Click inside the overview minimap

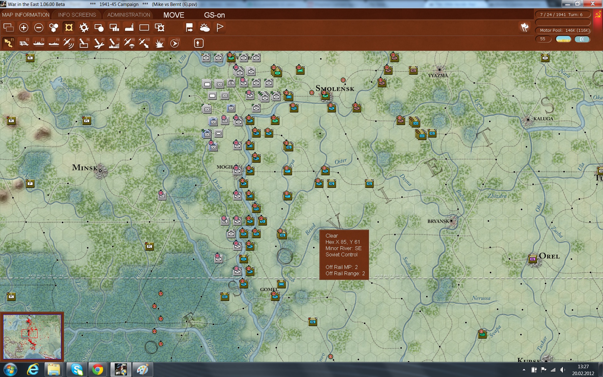32,337
